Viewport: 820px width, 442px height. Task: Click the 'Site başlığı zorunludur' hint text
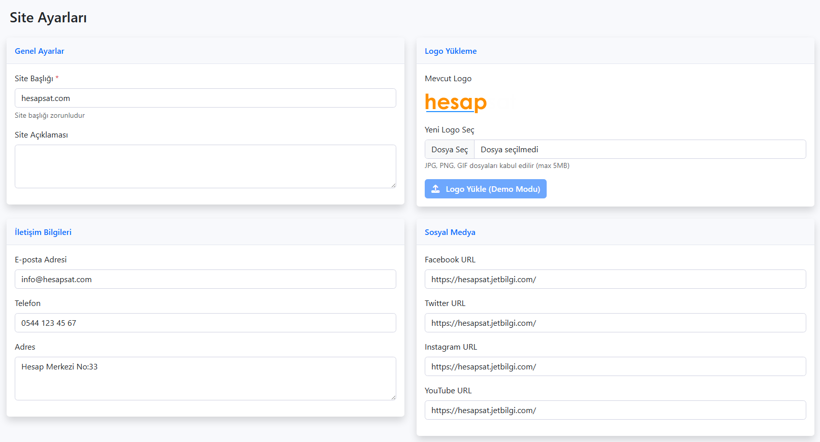(x=50, y=115)
